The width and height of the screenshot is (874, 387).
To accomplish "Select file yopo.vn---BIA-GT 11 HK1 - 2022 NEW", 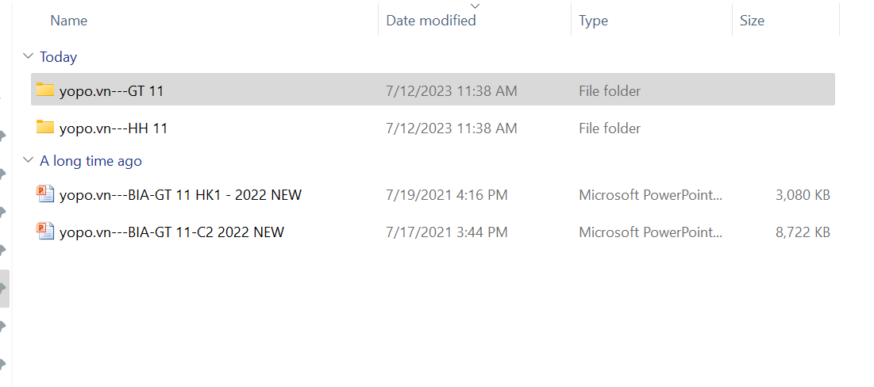I will (x=180, y=194).
